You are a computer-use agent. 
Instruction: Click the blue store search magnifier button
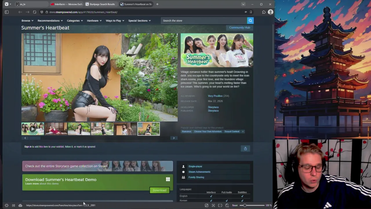pos(250,21)
